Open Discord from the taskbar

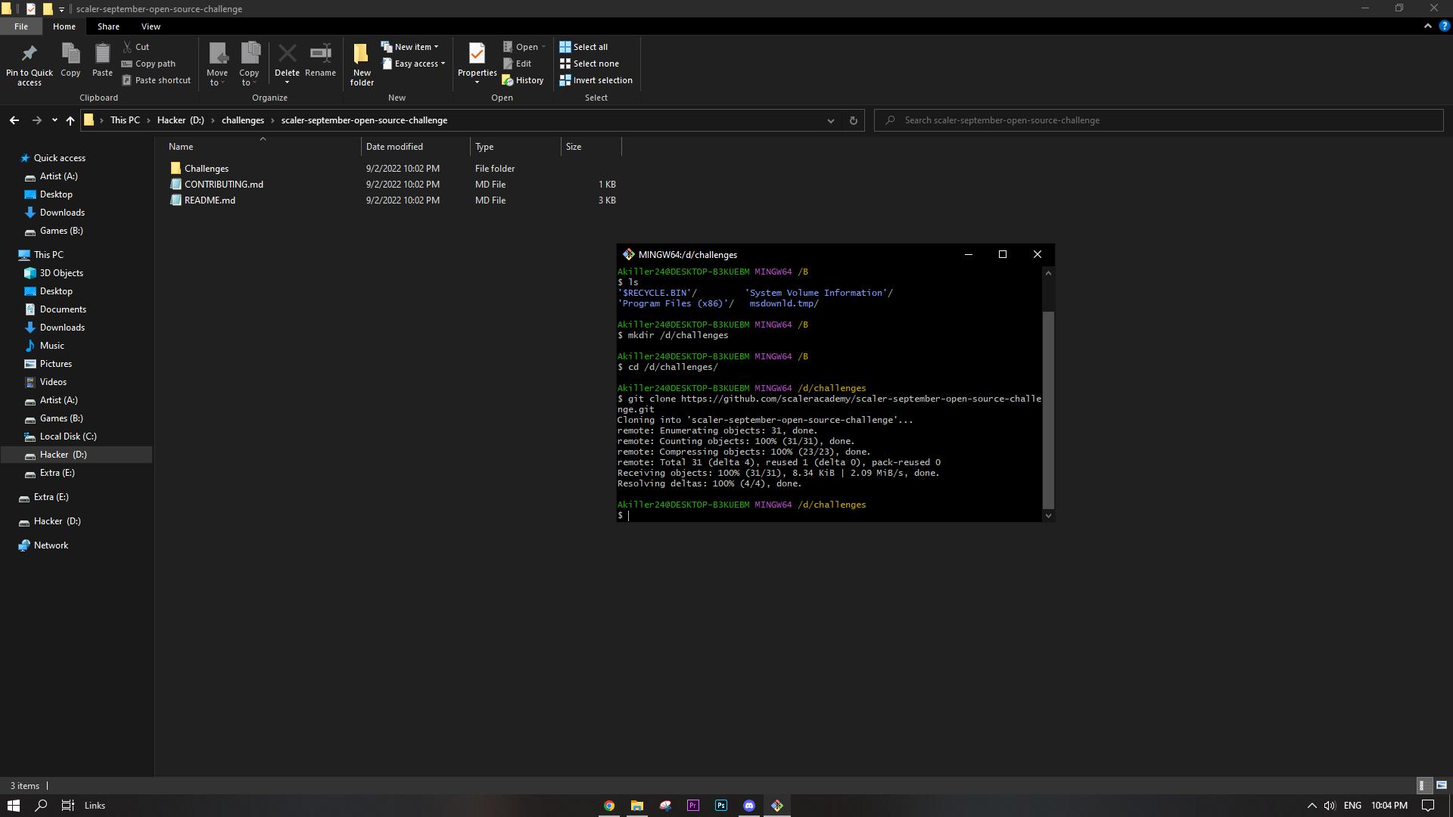pos(749,806)
